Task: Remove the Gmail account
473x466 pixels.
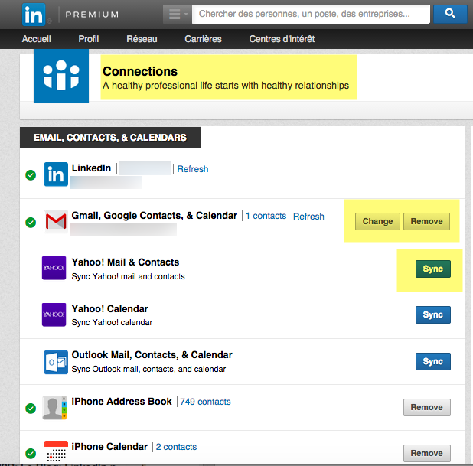Action: pyautogui.click(x=426, y=221)
